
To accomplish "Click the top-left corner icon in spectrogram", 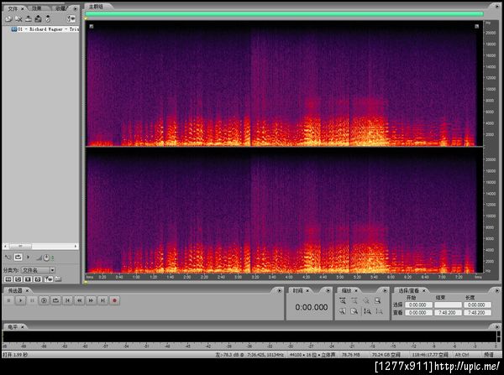I will [92, 26].
